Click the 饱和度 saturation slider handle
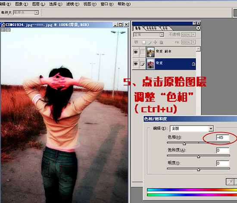 [x=199, y=157]
